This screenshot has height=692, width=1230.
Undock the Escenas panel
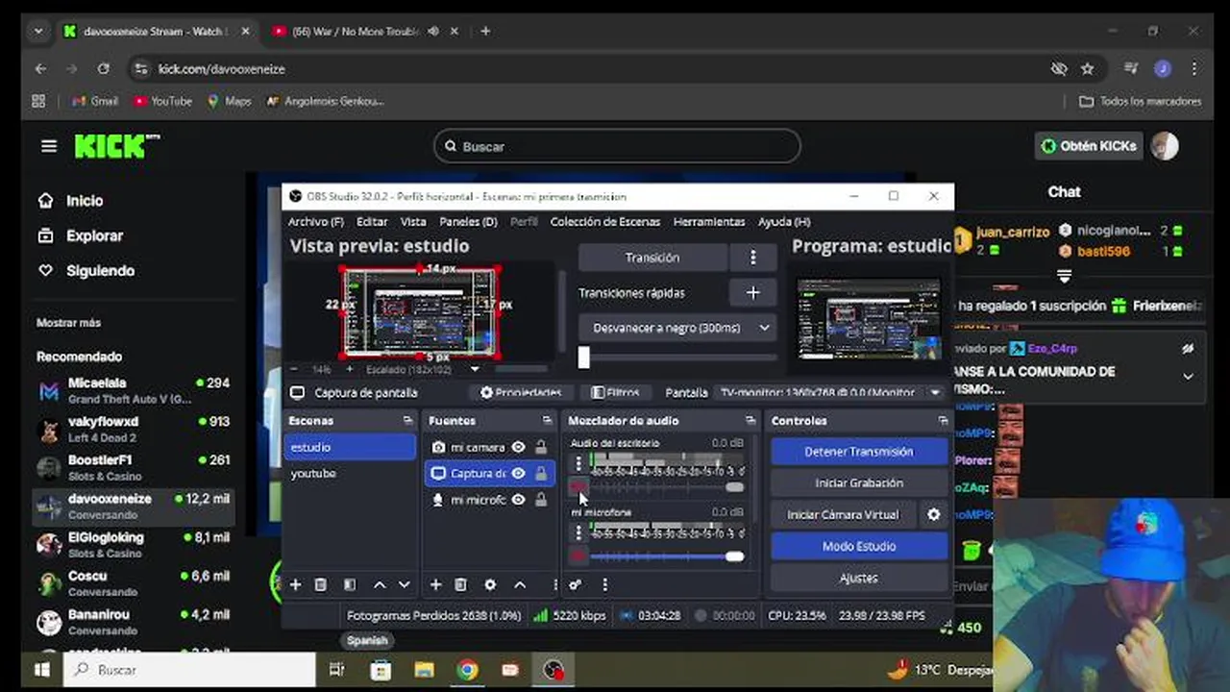click(408, 421)
